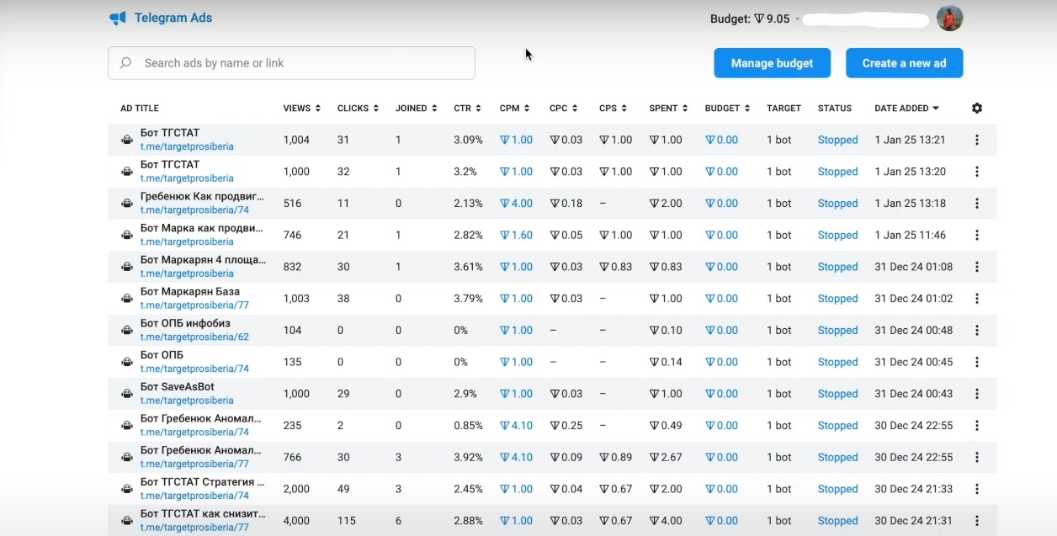The image size is (1057, 536).
Task: Click the 4,000 views value
Action: point(296,521)
